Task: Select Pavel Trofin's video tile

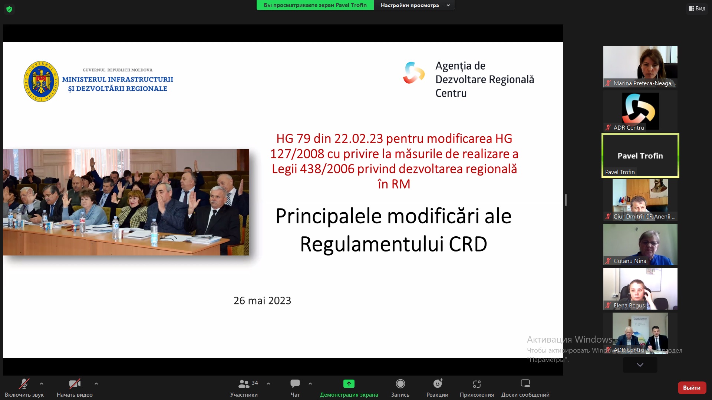Action: [640, 156]
